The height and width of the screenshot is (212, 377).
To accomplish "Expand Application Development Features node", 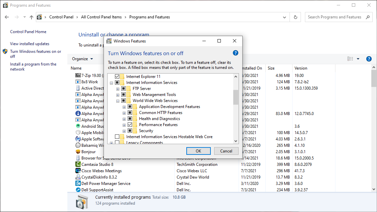I will point(124,107).
